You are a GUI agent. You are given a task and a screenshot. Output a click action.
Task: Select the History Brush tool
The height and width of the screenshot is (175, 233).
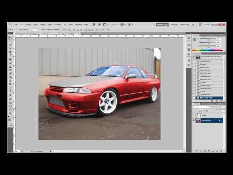tap(11, 70)
